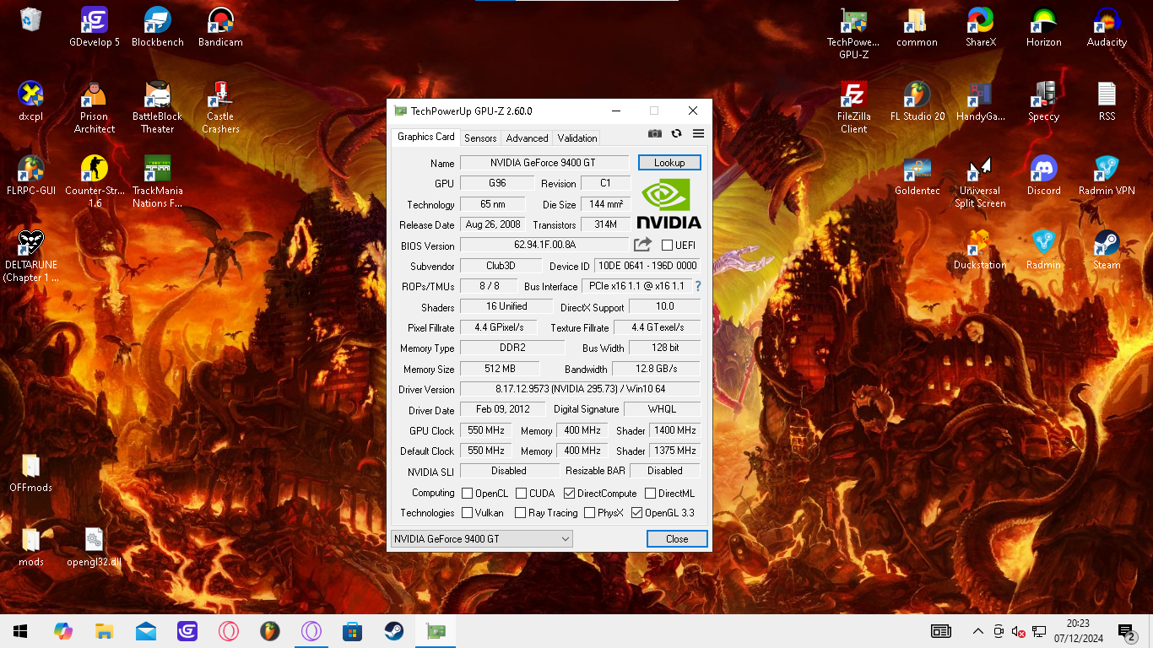Toggle the DirectML checkbox

(651, 494)
